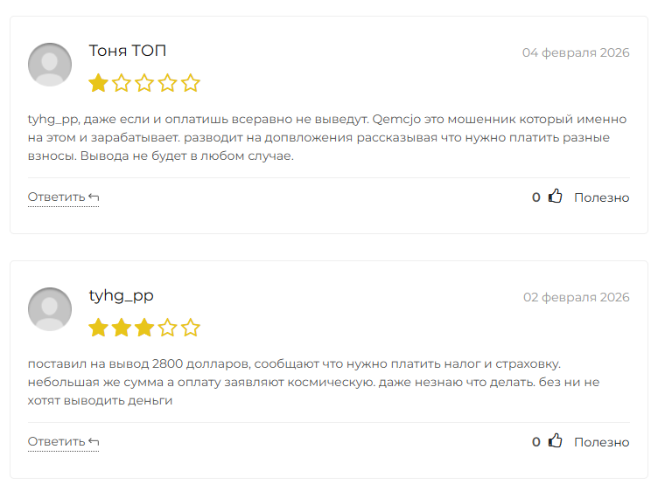Click thumbs-up icon on Тоня ТОП's review

pos(555,197)
